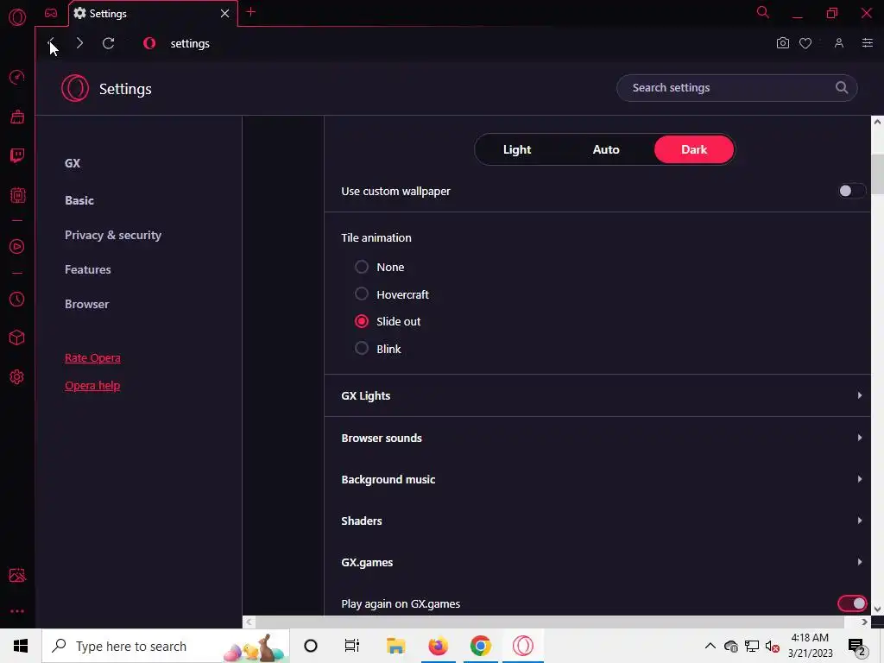884x663 pixels.
Task: Open the Basic settings category
Action: pos(79,200)
